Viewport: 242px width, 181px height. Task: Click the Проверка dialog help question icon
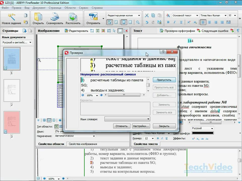[163, 52]
